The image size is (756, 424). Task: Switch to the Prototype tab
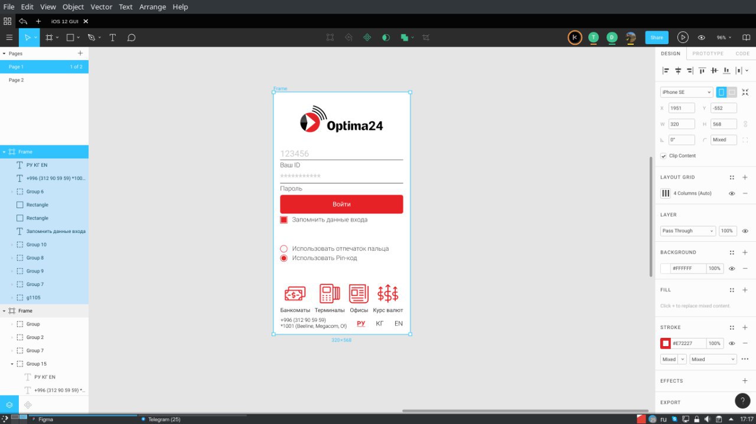[x=708, y=54]
